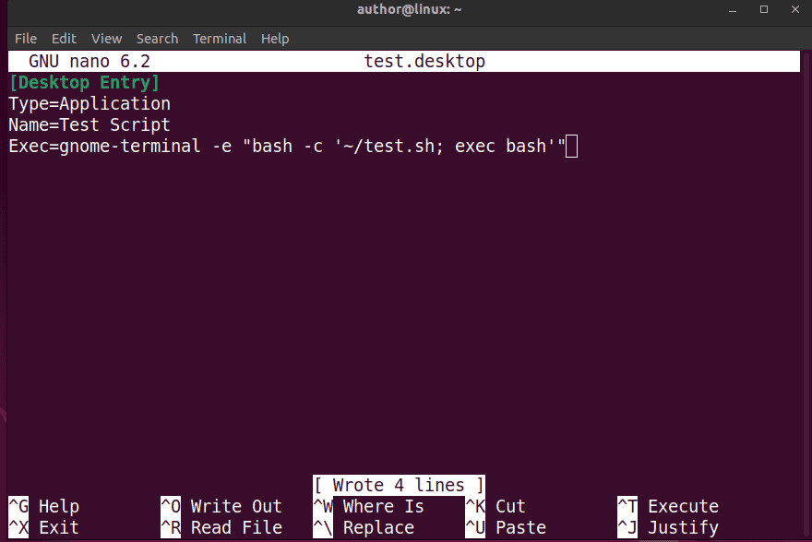Open the View menu
812x542 pixels.
[x=106, y=39]
